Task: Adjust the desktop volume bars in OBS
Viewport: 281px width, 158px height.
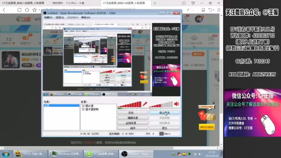Action: pos(161,104)
